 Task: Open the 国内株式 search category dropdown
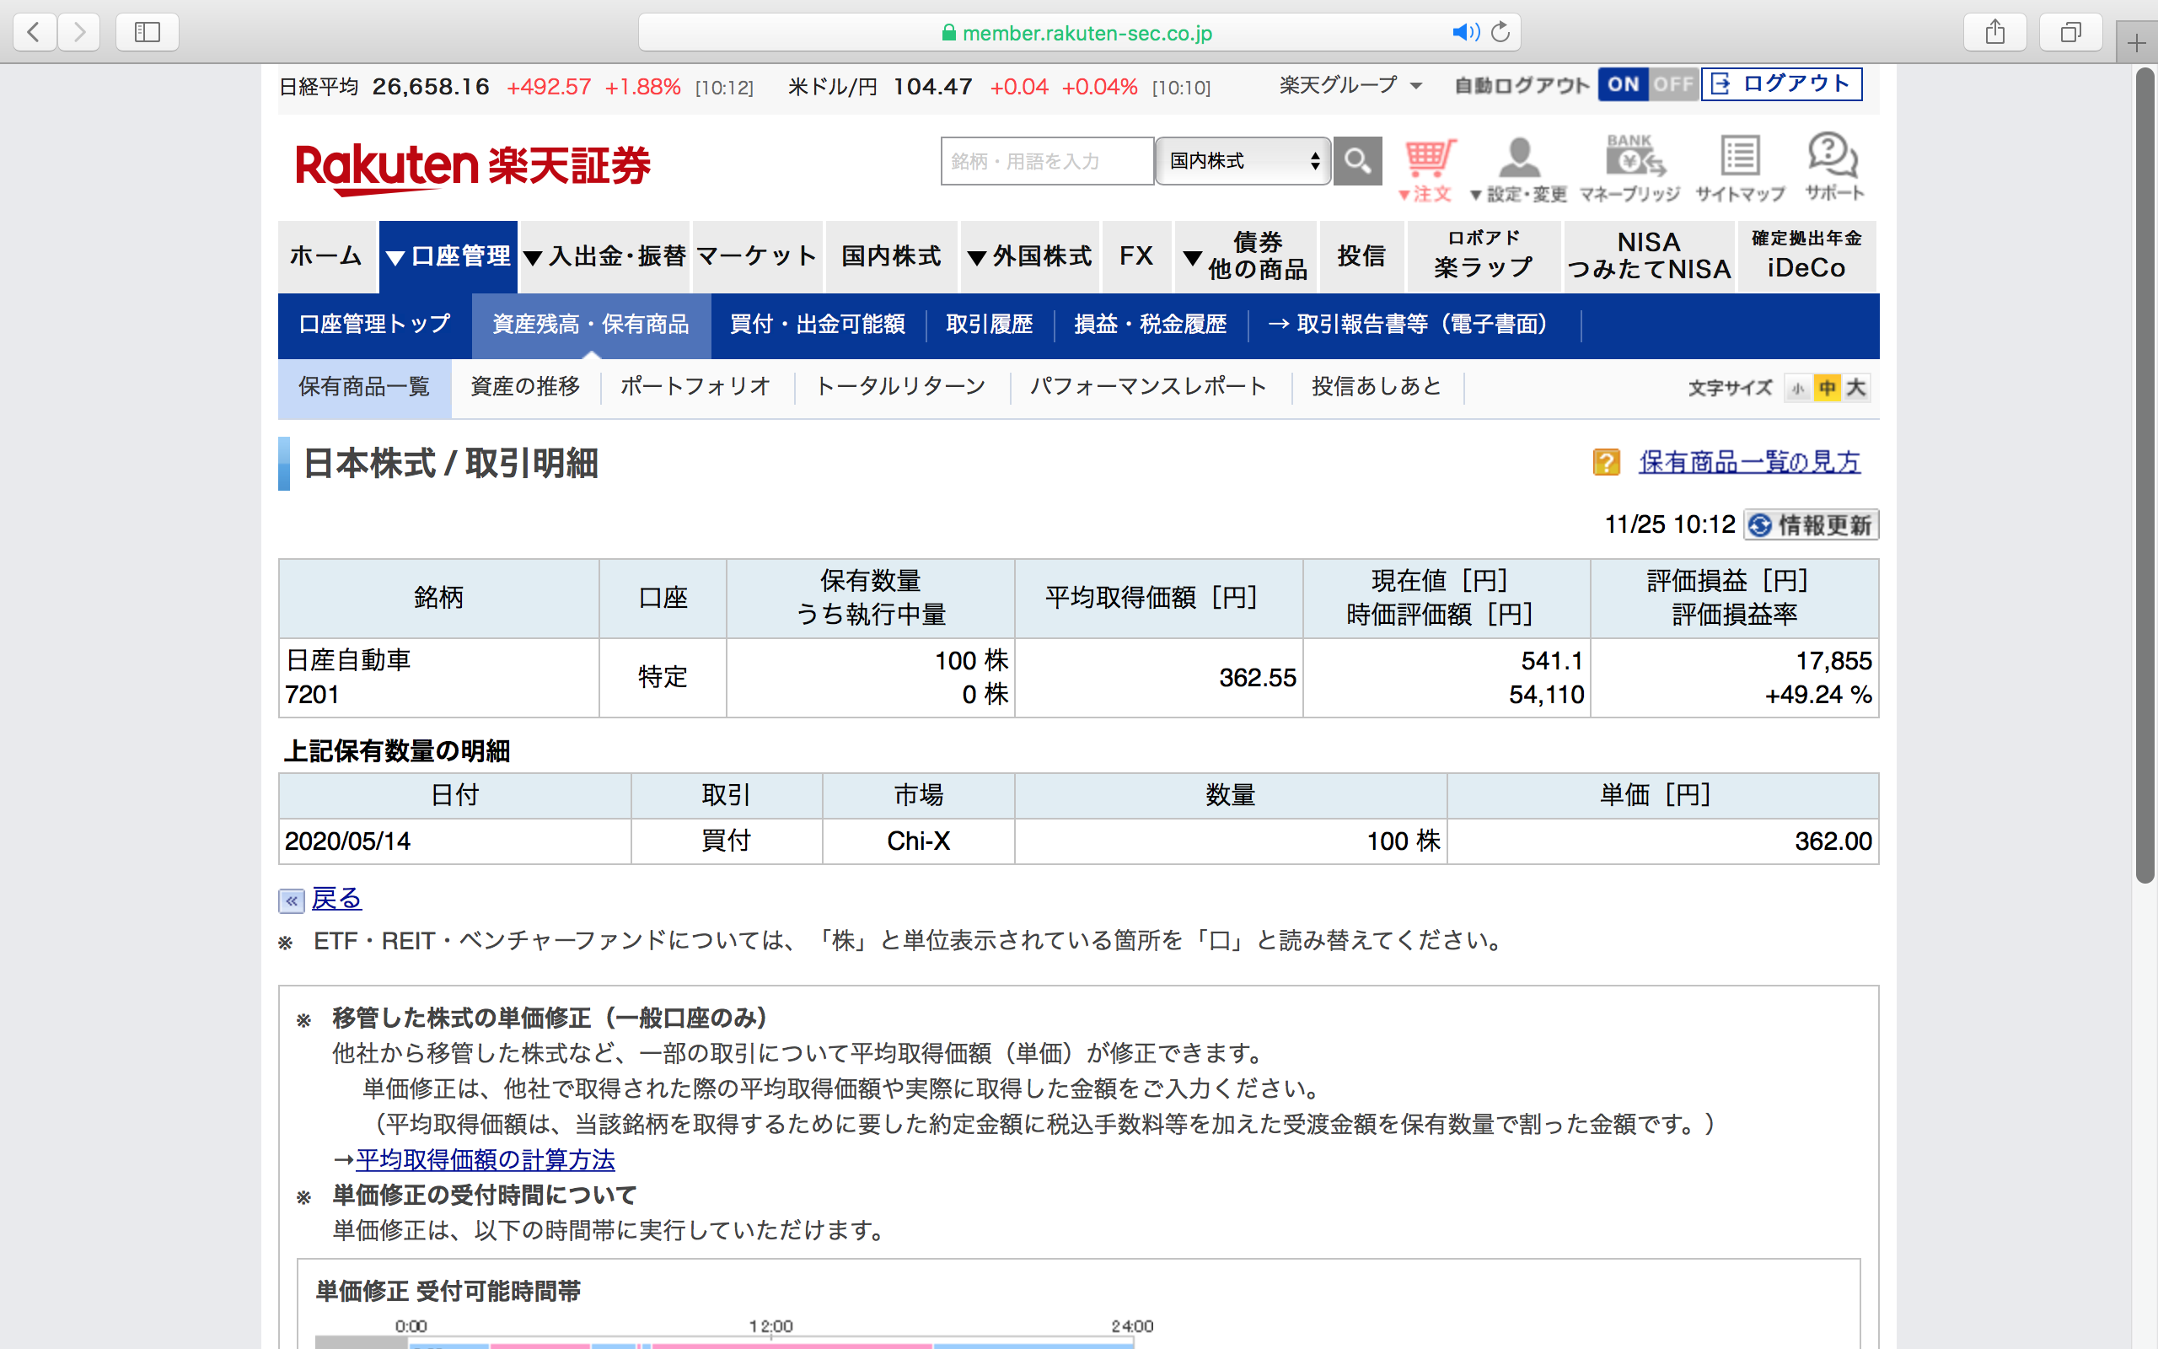[x=1243, y=160]
